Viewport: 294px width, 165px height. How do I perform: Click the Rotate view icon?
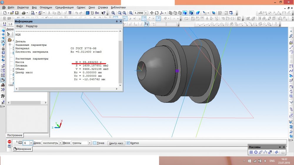pyautogui.click(x=157, y=13)
